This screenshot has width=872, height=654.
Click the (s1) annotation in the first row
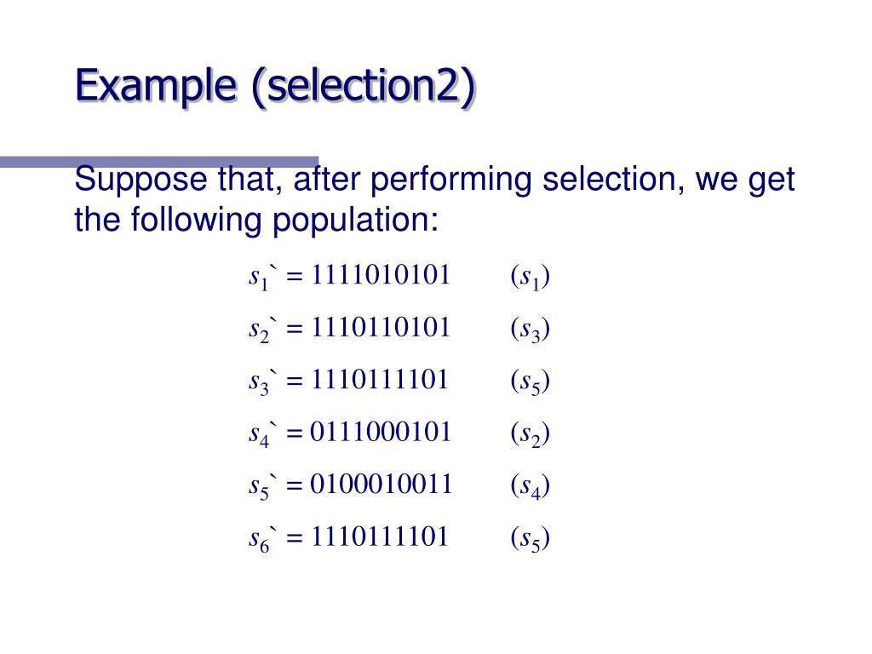pyautogui.click(x=530, y=277)
